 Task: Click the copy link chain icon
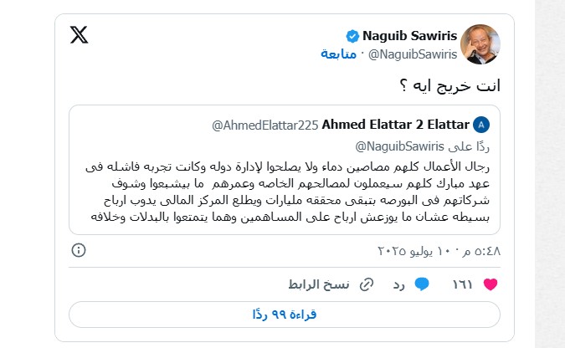[x=367, y=284]
